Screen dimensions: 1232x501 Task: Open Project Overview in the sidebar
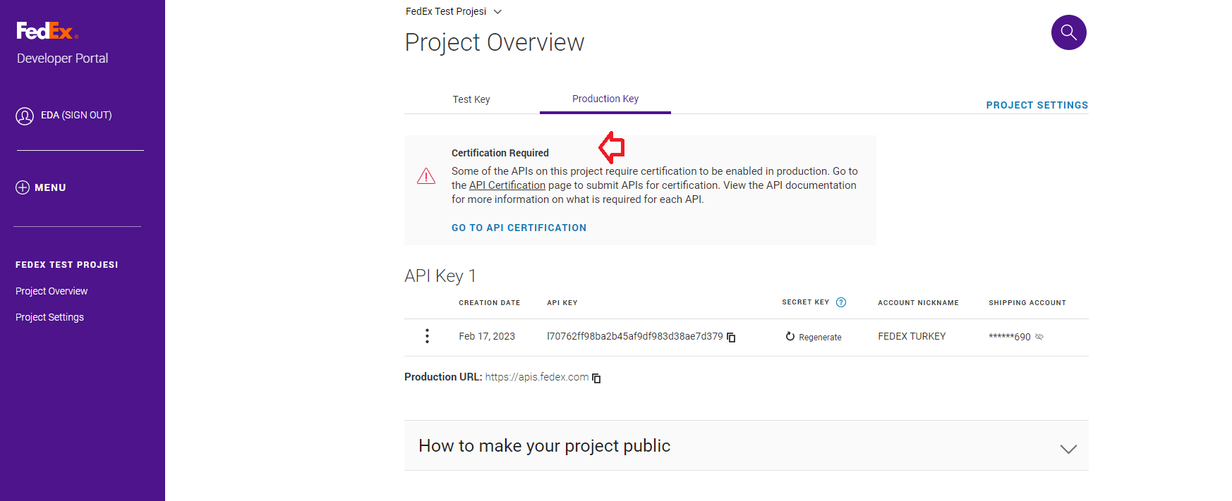pyautogui.click(x=52, y=291)
